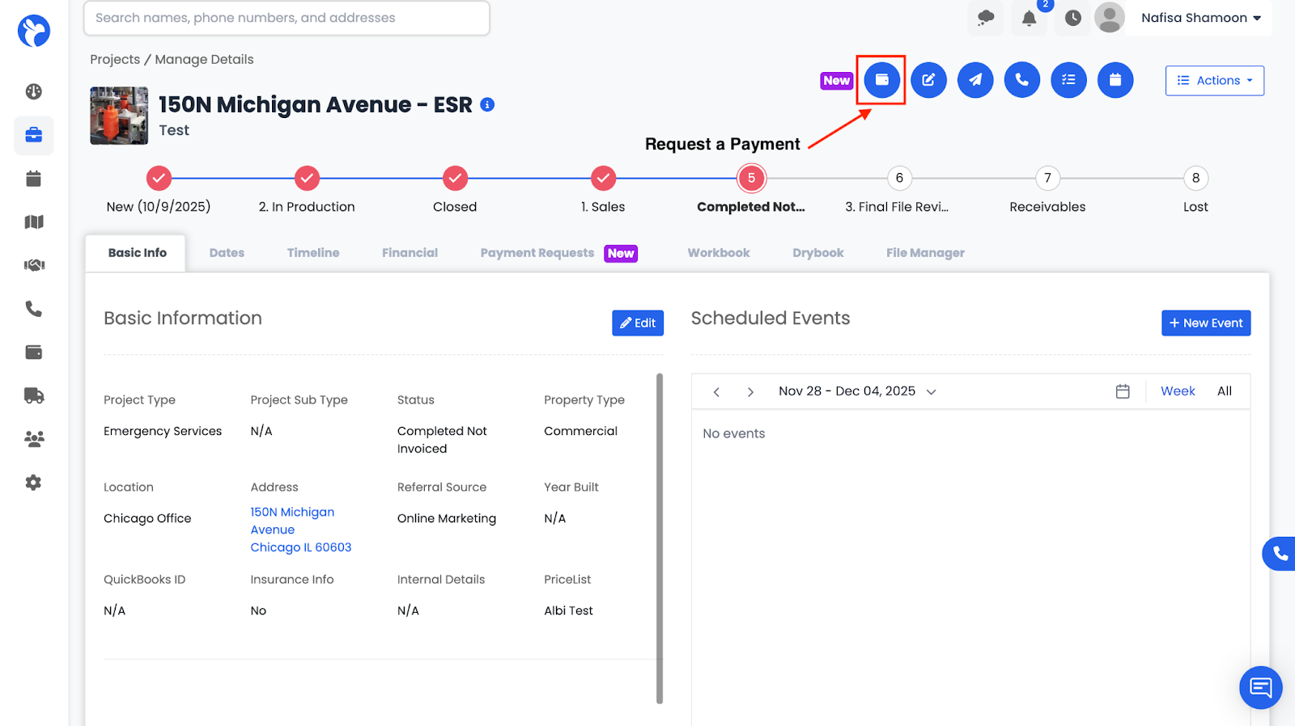The width and height of the screenshot is (1295, 726).
Task: Expand the Actions dropdown
Action: click(x=1214, y=81)
